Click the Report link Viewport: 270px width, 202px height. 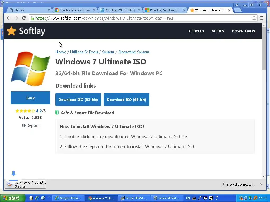click(32, 125)
